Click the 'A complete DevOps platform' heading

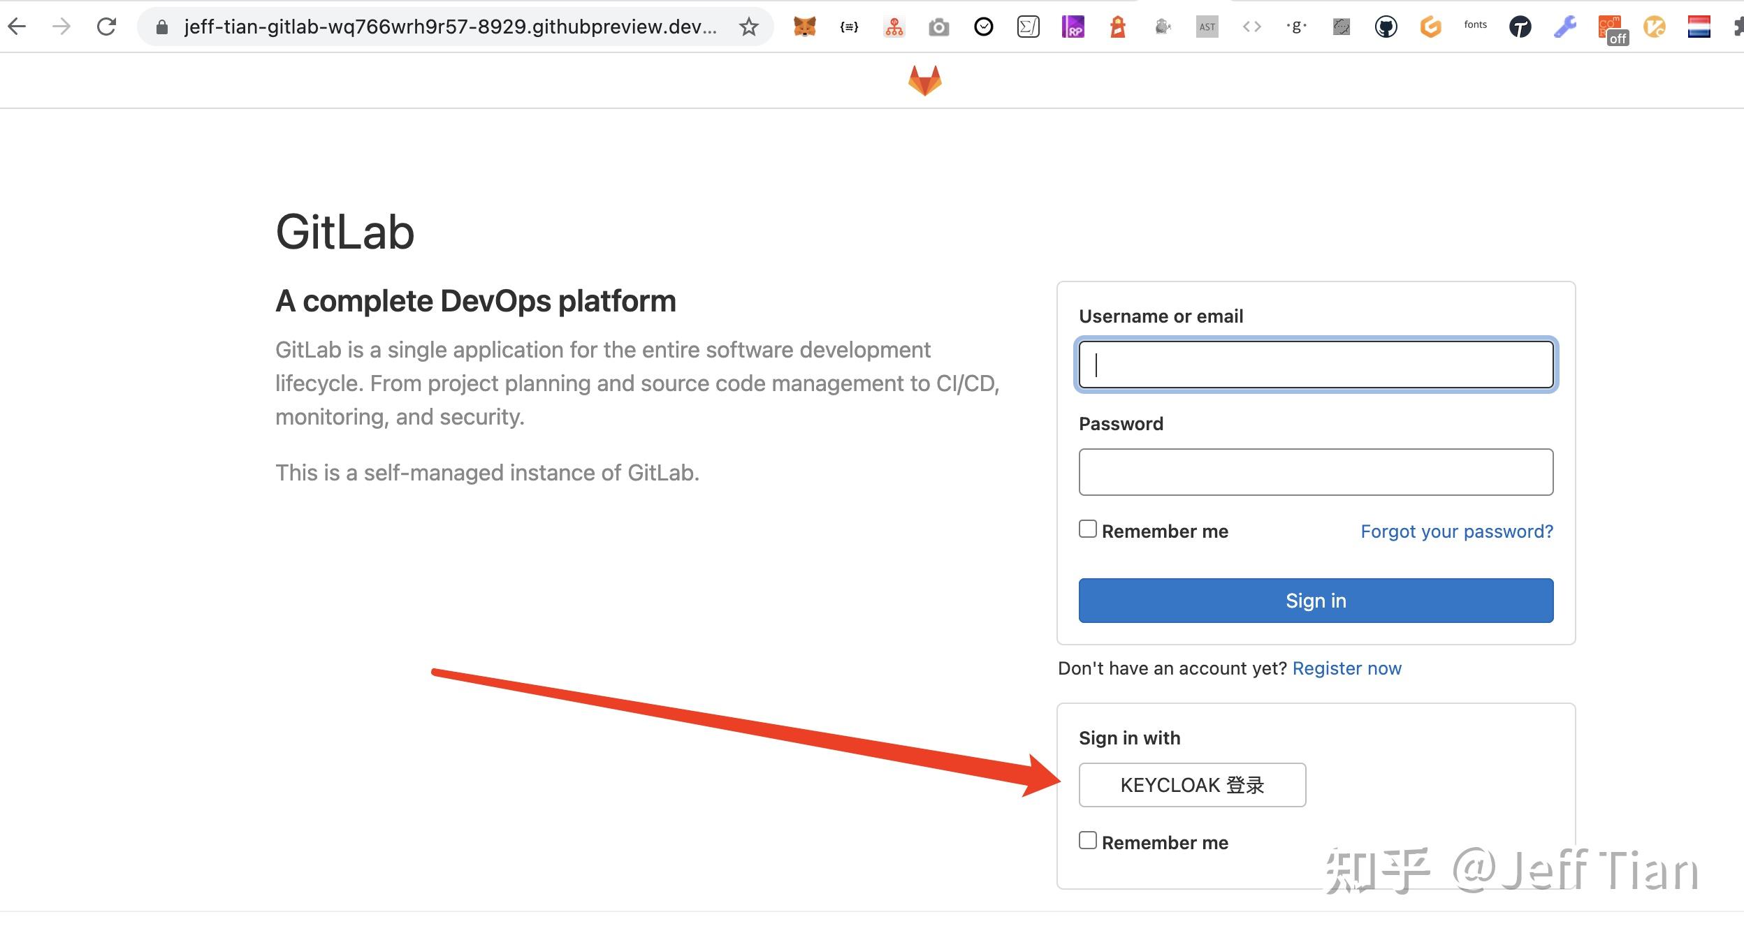tap(476, 301)
